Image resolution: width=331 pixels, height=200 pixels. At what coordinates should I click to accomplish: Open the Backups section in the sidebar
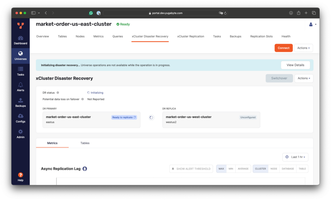click(x=20, y=102)
